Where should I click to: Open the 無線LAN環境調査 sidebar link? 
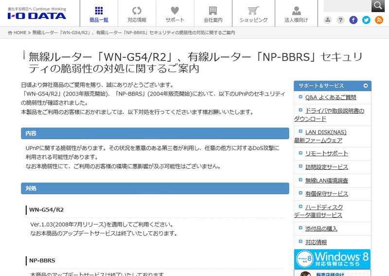(326, 180)
